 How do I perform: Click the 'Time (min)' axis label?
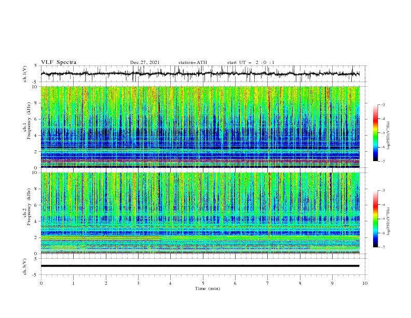(208, 288)
